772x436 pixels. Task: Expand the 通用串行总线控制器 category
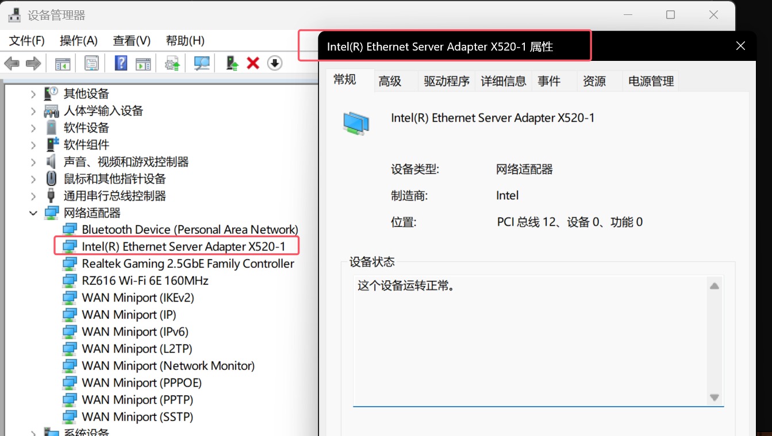click(x=33, y=196)
